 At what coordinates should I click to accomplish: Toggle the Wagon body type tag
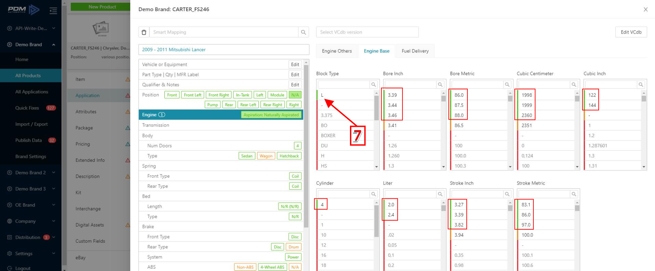[x=266, y=156]
